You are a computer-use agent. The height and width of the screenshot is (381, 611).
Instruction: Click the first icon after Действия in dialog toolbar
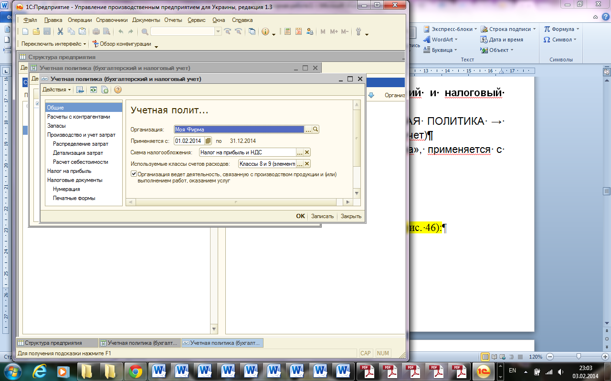click(x=80, y=90)
